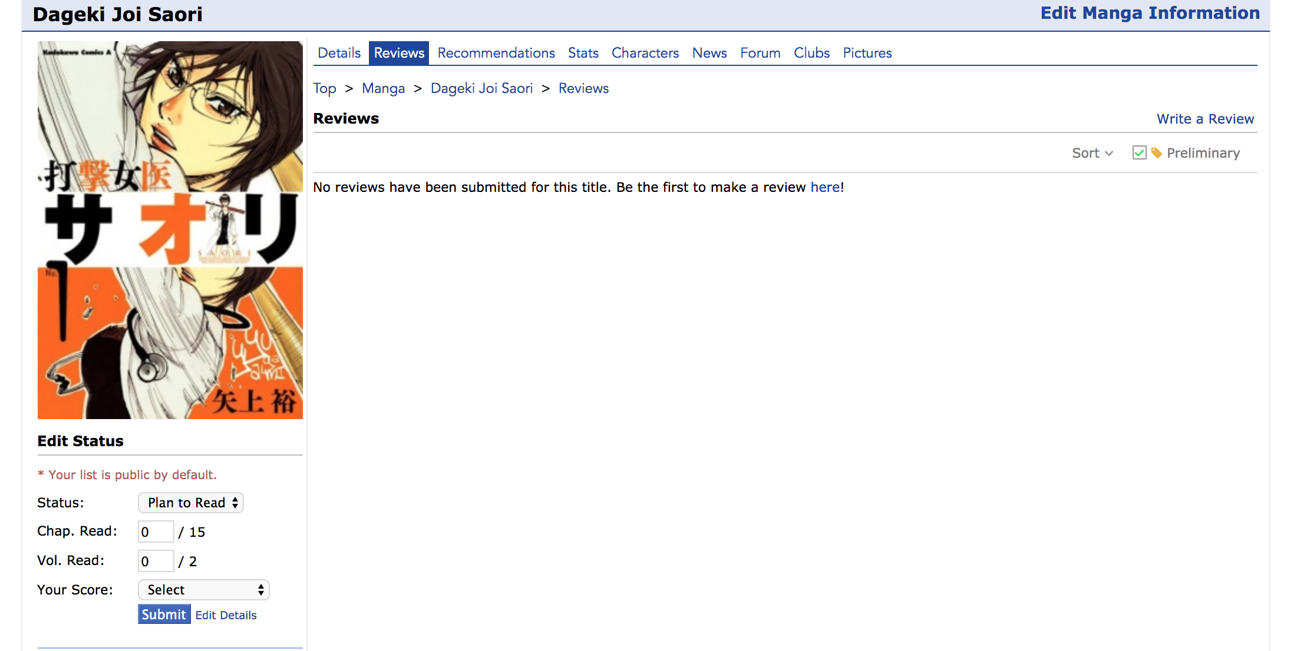Click the Sort chevron arrow
1307x651 pixels.
(x=1109, y=154)
